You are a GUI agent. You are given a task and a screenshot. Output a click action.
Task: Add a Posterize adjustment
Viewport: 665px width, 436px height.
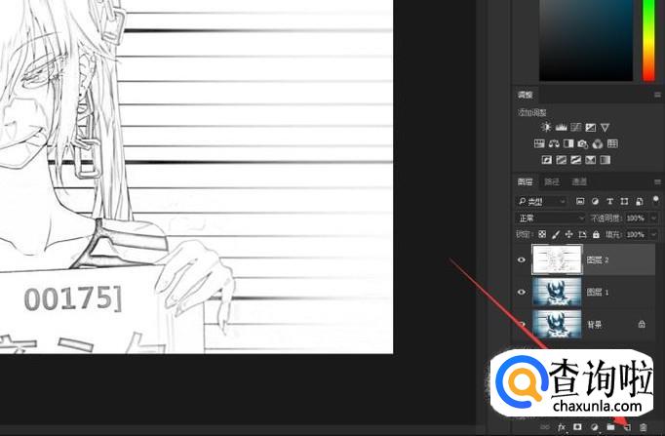(x=561, y=160)
